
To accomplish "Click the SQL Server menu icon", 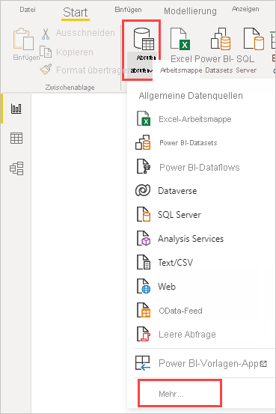I will pos(144,214).
